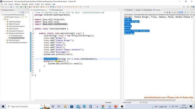Open the Window menu
The image size is (195, 109).
click(x=48, y=4)
